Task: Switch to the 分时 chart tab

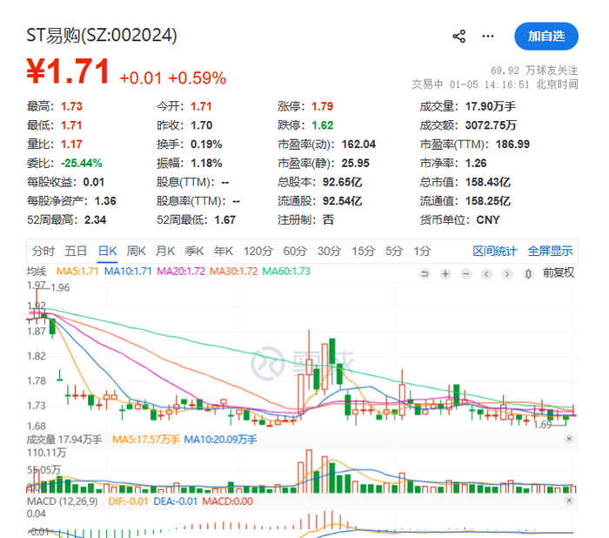Action: 43,251
